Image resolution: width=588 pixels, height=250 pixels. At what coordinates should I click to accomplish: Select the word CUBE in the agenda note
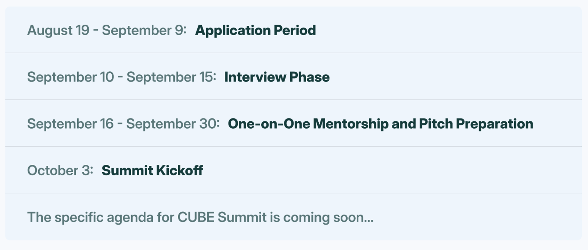tap(196, 217)
